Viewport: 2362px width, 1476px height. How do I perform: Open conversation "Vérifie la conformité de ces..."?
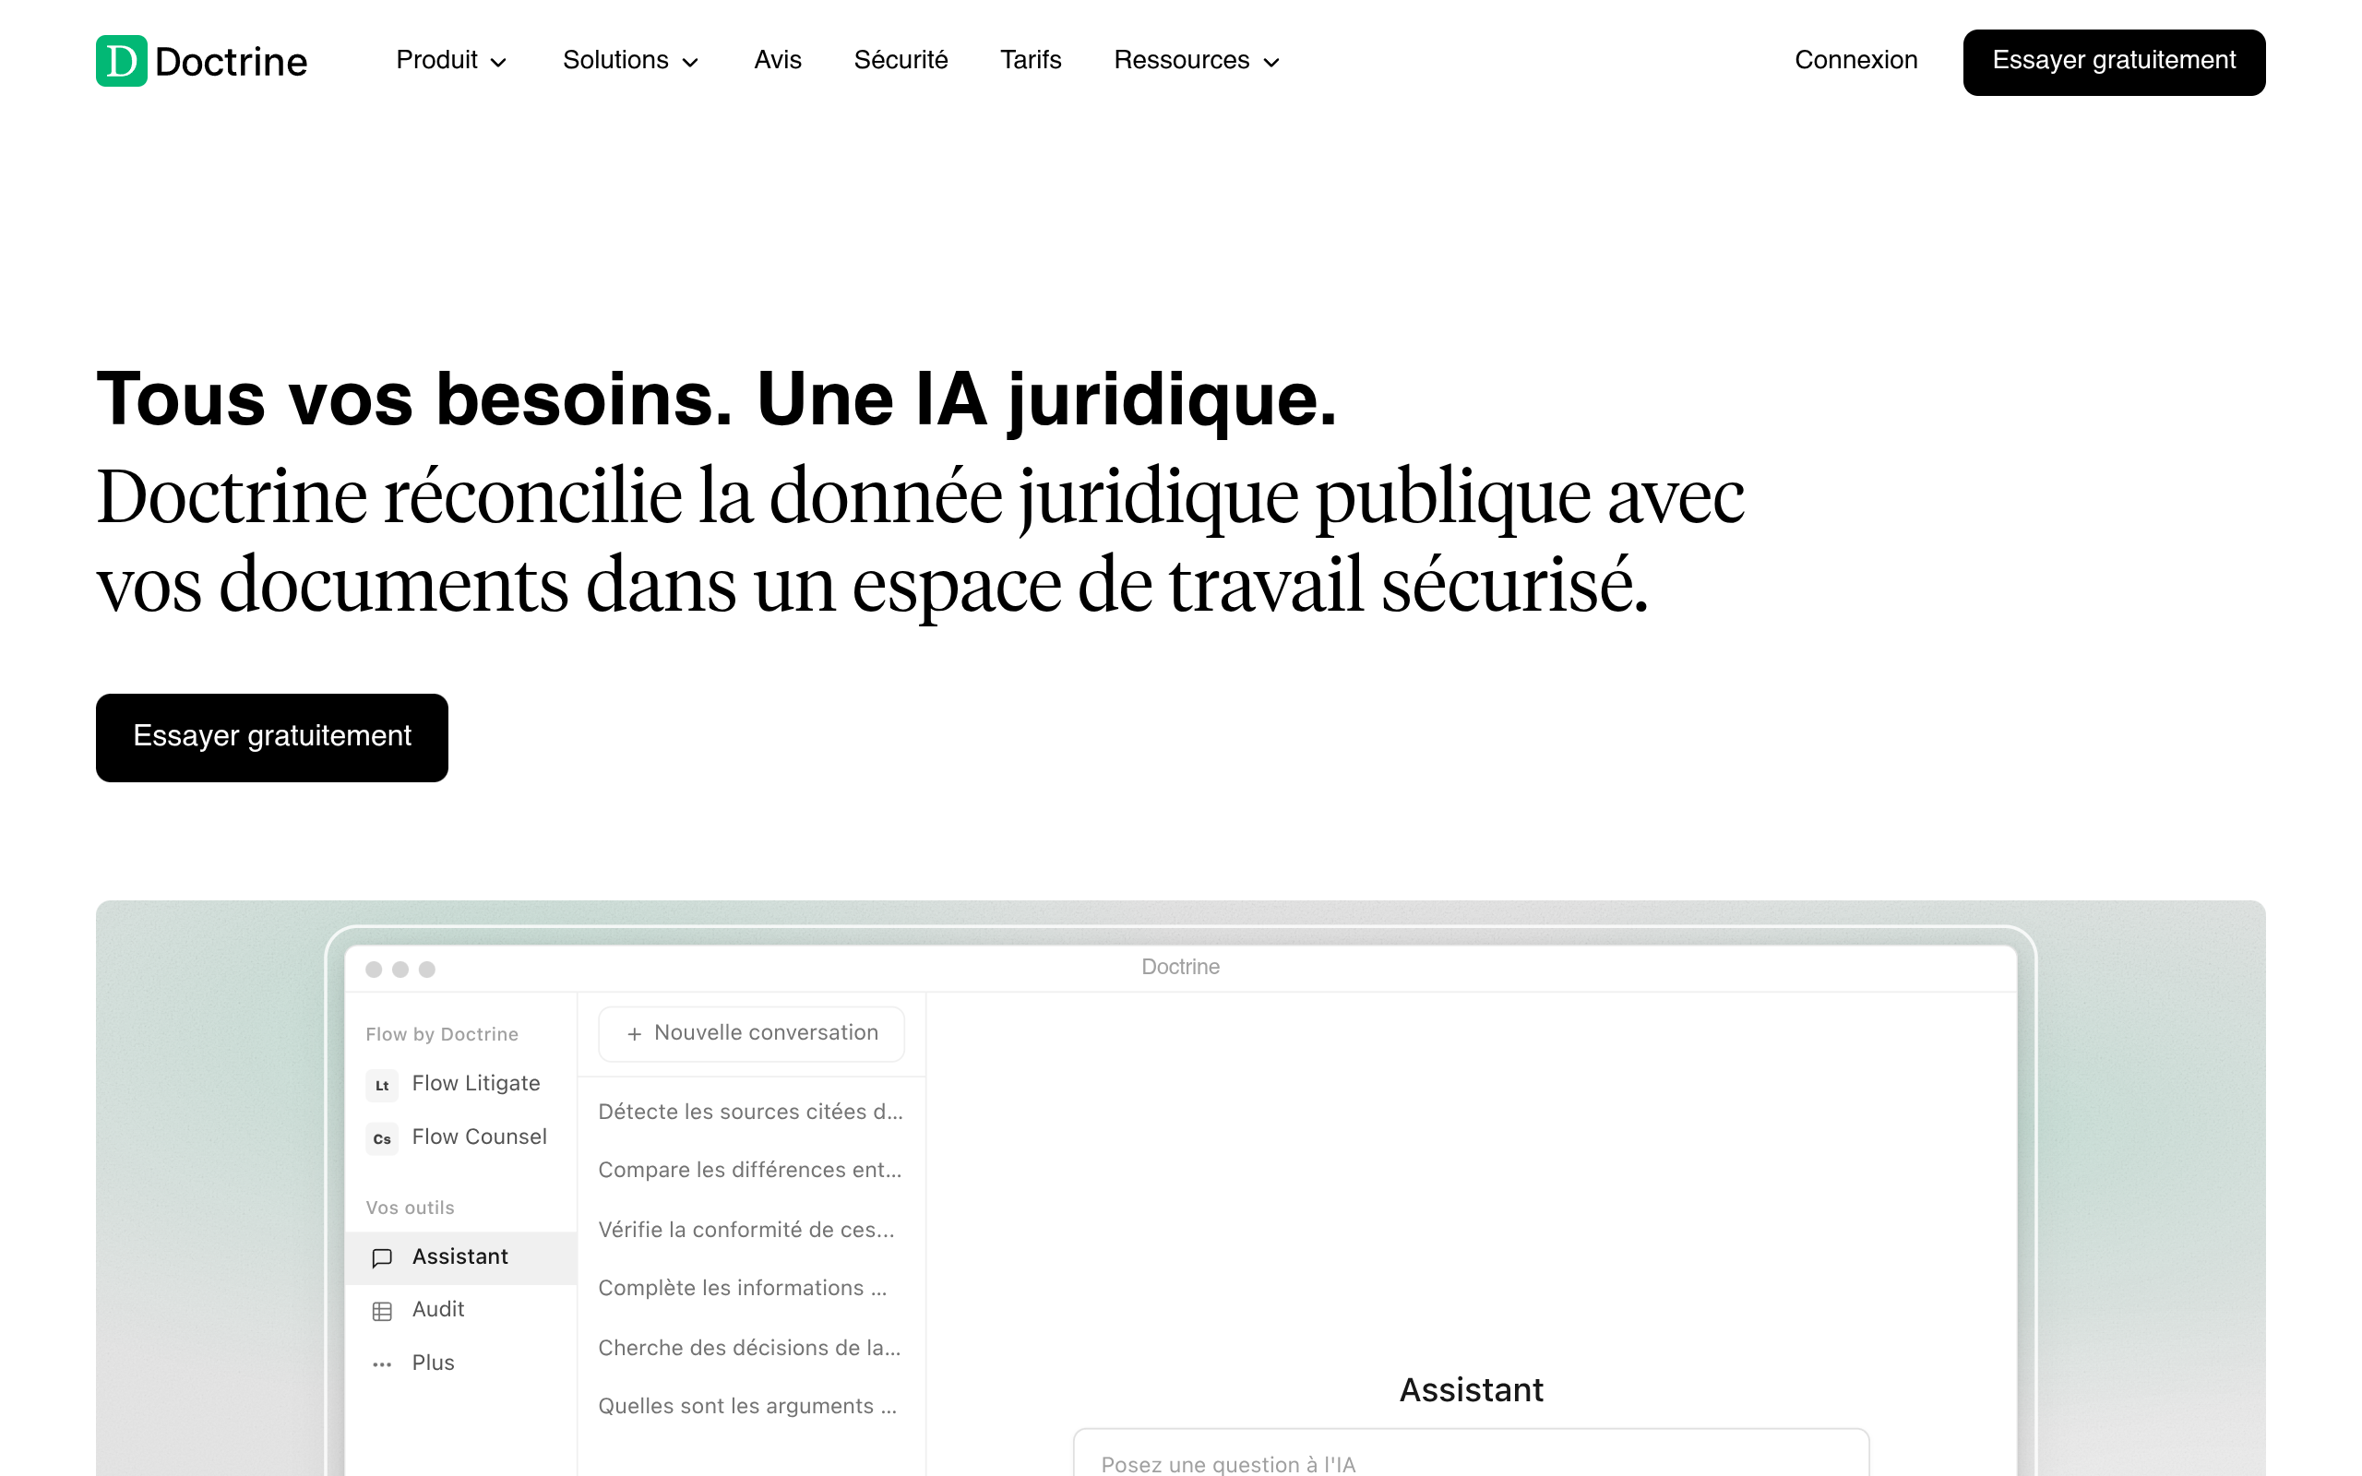click(746, 1230)
